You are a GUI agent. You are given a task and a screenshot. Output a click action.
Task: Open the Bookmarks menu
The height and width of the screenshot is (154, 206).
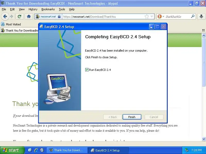point(48,9)
